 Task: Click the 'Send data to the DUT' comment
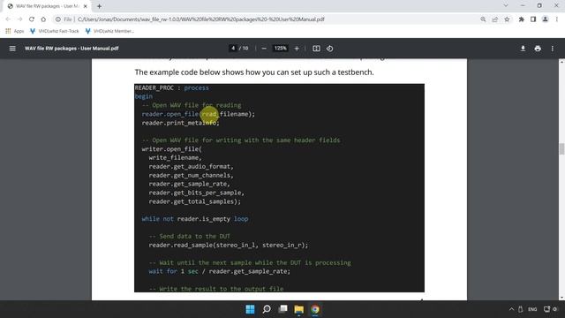190,236
